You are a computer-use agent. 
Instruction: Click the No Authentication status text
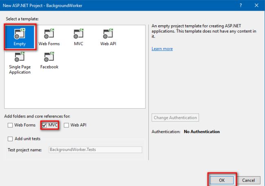[x=202, y=131]
